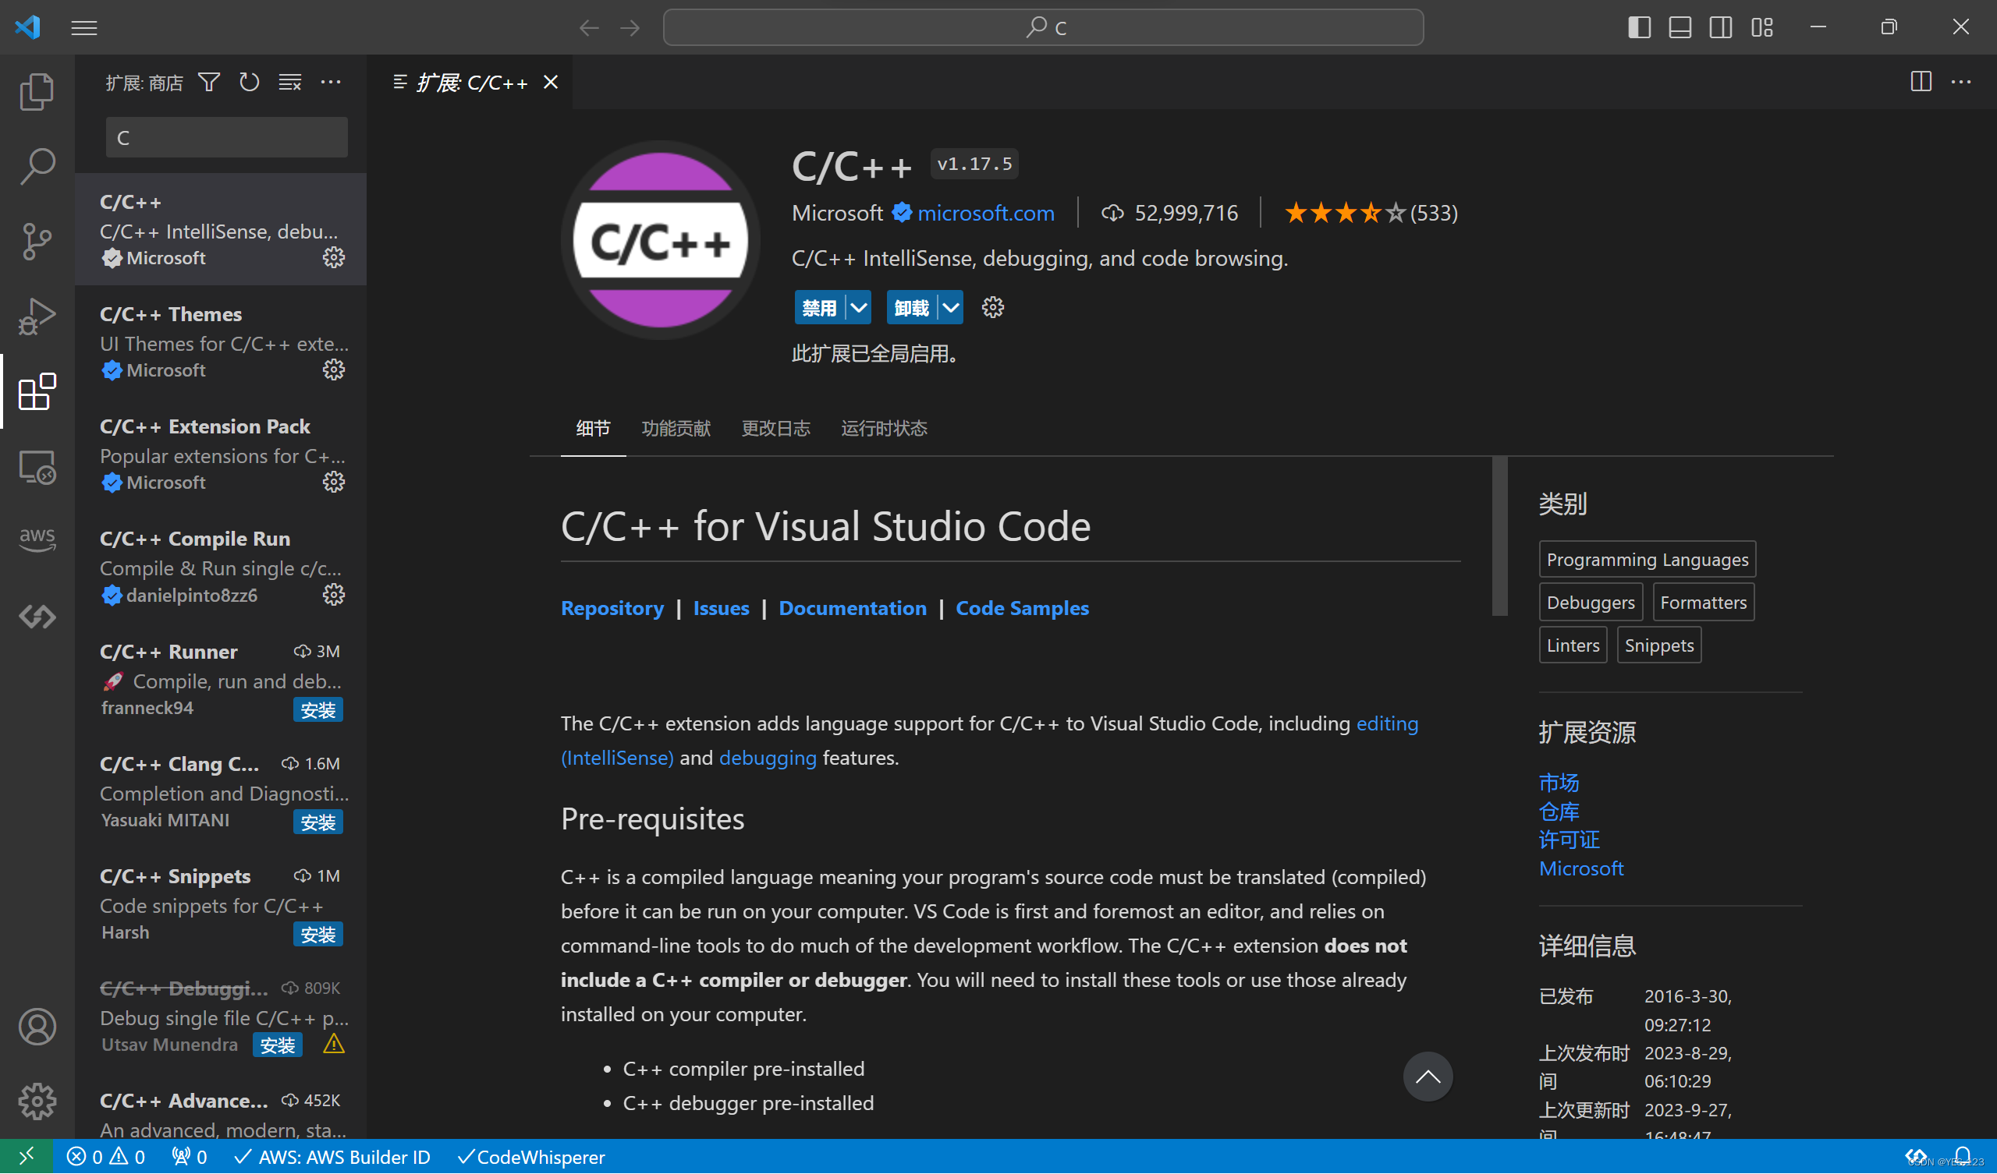Clear extension search results

(290, 82)
